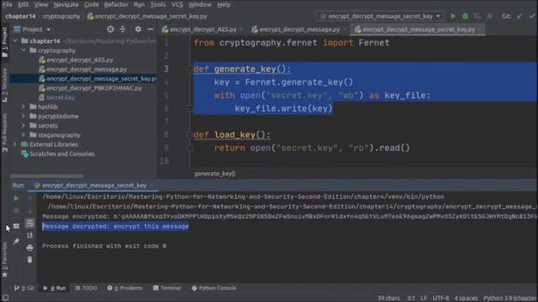Restore layout icon in Run panel

click(16, 226)
